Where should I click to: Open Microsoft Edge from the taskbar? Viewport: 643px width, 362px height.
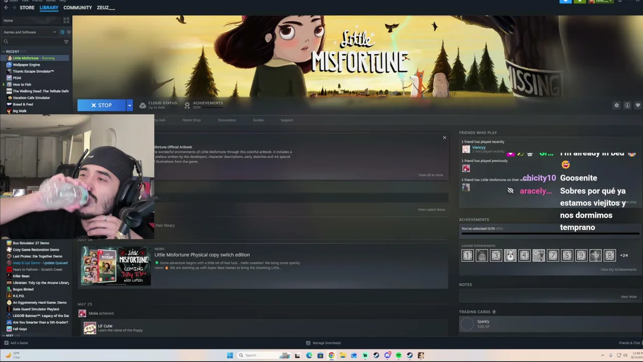point(309,355)
